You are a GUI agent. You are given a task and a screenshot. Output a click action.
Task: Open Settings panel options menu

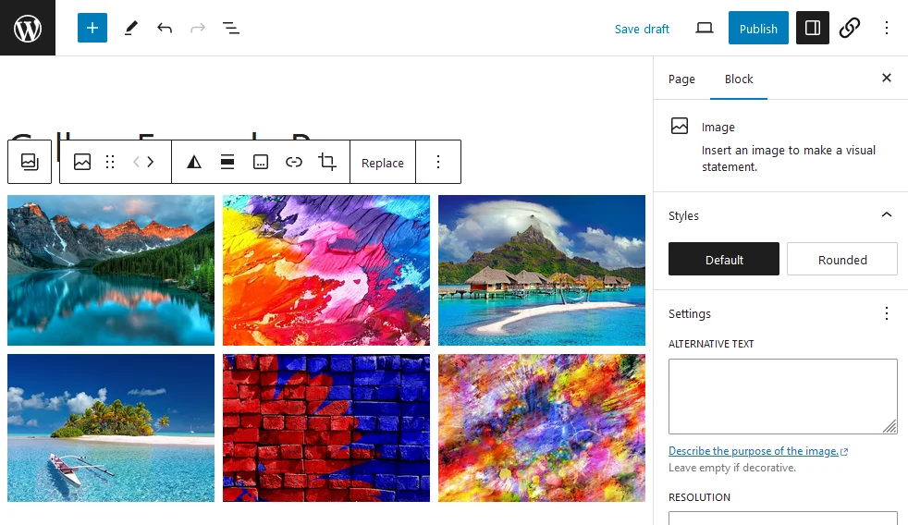coord(886,313)
